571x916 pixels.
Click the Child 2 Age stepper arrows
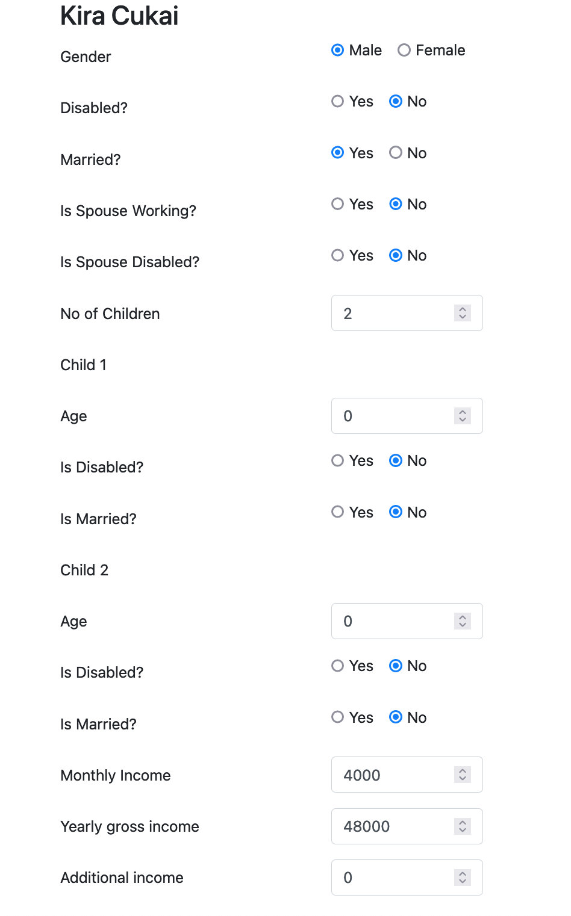click(463, 621)
